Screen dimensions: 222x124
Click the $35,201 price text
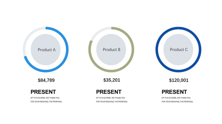(112, 80)
